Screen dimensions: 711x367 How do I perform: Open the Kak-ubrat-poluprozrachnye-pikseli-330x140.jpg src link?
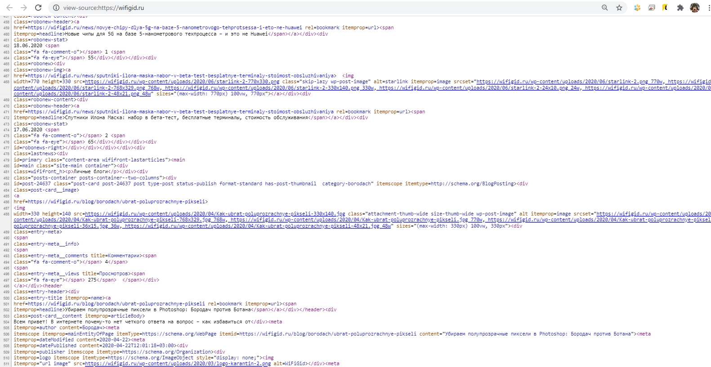(215, 214)
